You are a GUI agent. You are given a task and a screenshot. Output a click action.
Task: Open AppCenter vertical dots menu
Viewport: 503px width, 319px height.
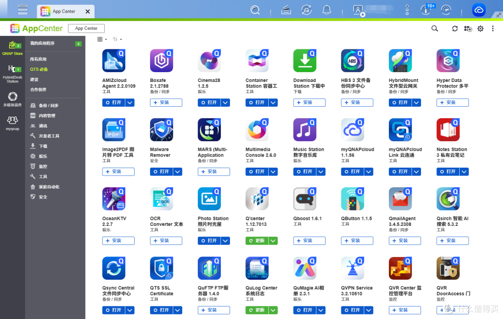493,28
